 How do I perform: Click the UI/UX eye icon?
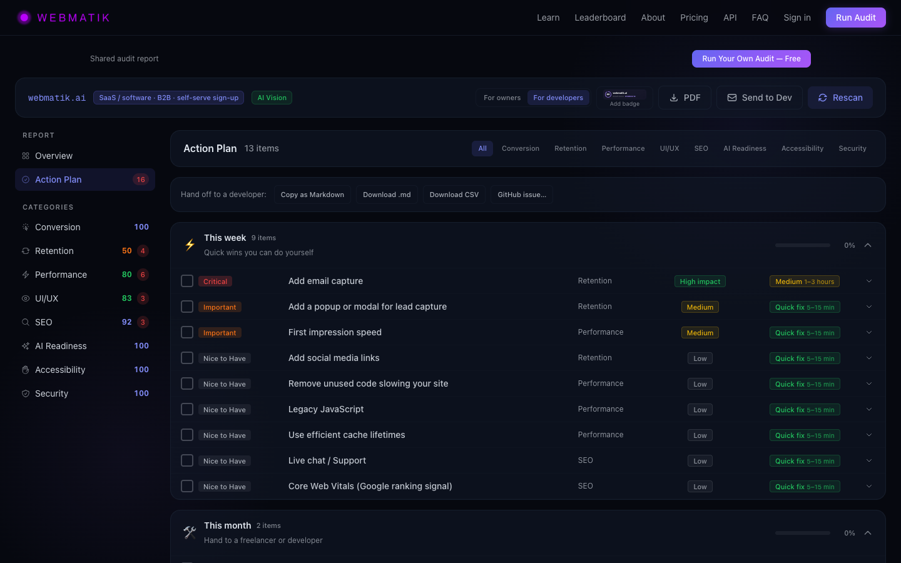coord(26,298)
